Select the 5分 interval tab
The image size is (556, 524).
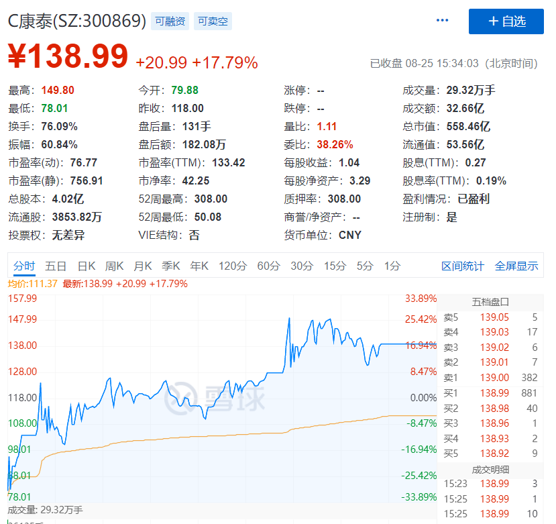(x=365, y=266)
